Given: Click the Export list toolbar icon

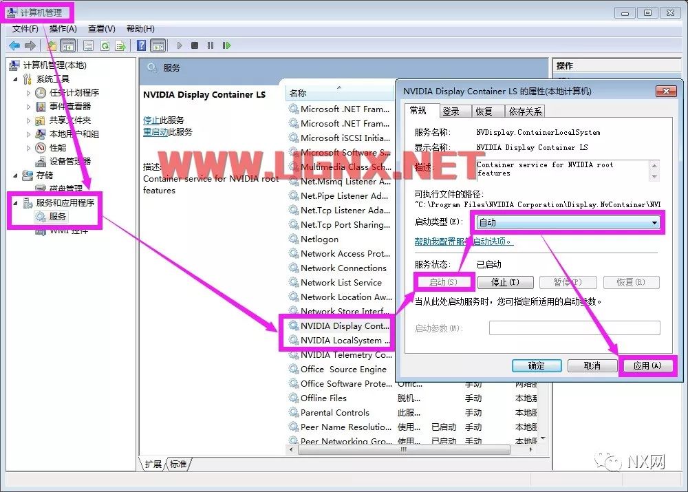Looking at the screenshot, I should (120, 45).
